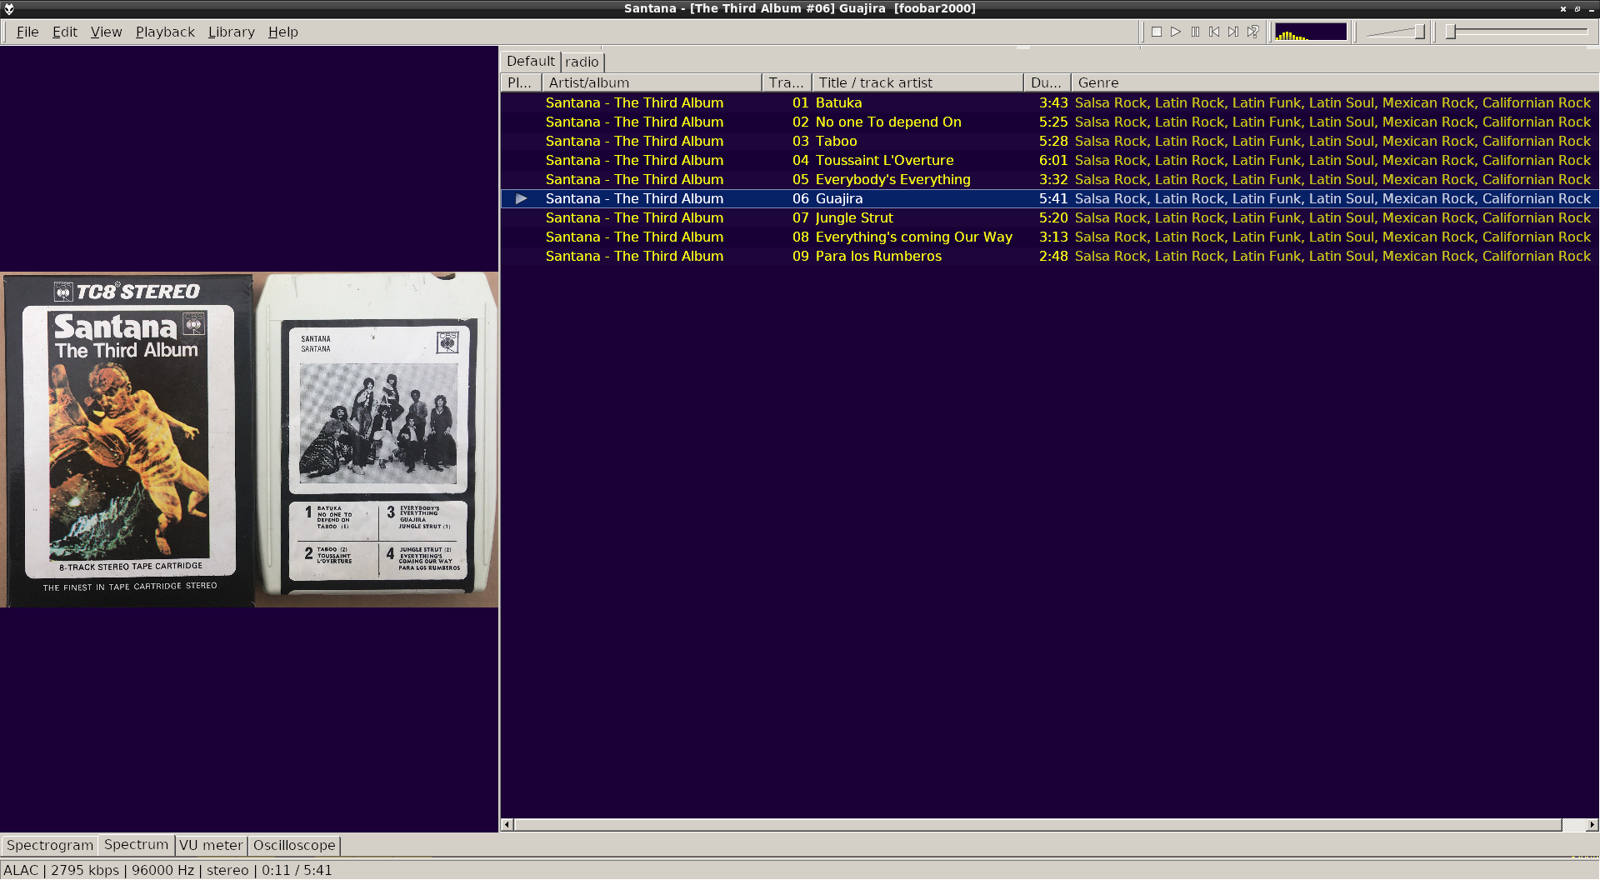The width and height of the screenshot is (1600, 880).
Task: Stop playback with the Stop button
Action: click(x=1157, y=32)
